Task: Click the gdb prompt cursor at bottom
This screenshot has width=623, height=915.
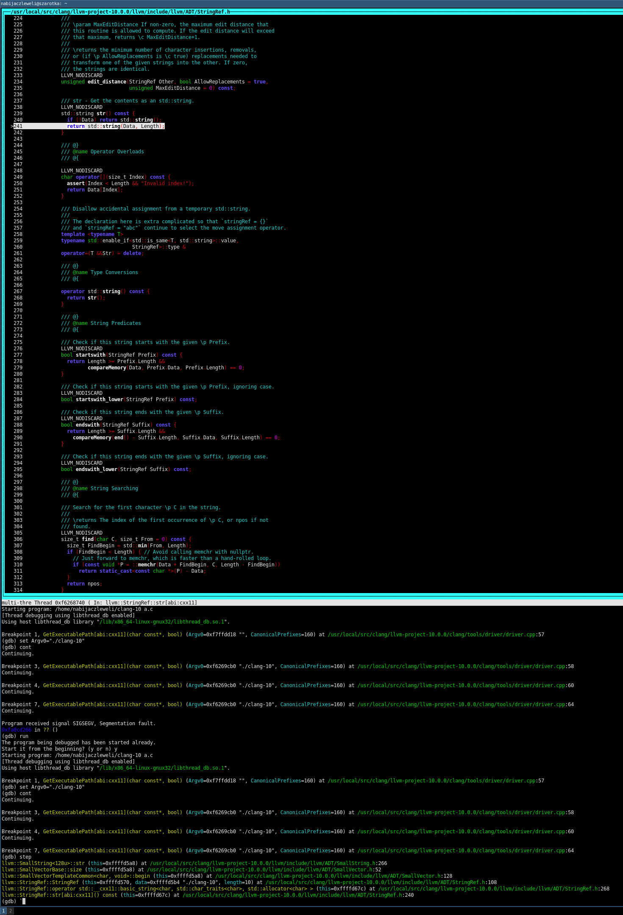Action: pyautogui.click(x=24, y=901)
